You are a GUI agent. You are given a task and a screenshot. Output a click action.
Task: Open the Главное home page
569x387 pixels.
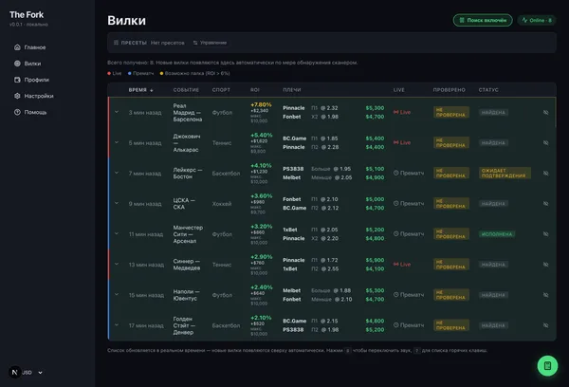[x=35, y=47]
